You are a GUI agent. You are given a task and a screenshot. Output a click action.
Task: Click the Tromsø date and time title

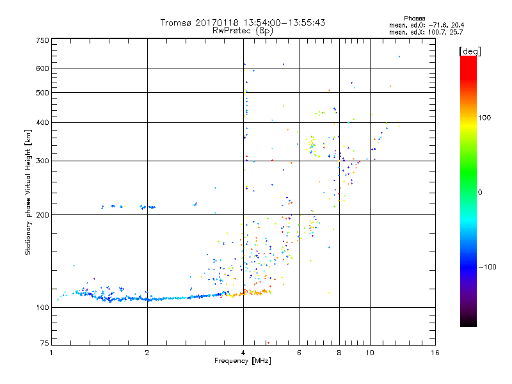[x=243, y=22]
